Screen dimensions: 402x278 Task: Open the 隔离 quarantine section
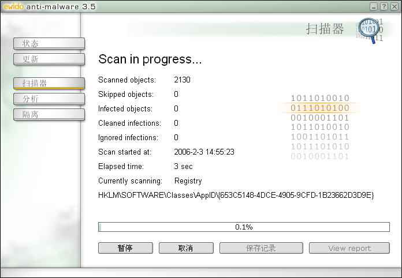tap(49, 114)
